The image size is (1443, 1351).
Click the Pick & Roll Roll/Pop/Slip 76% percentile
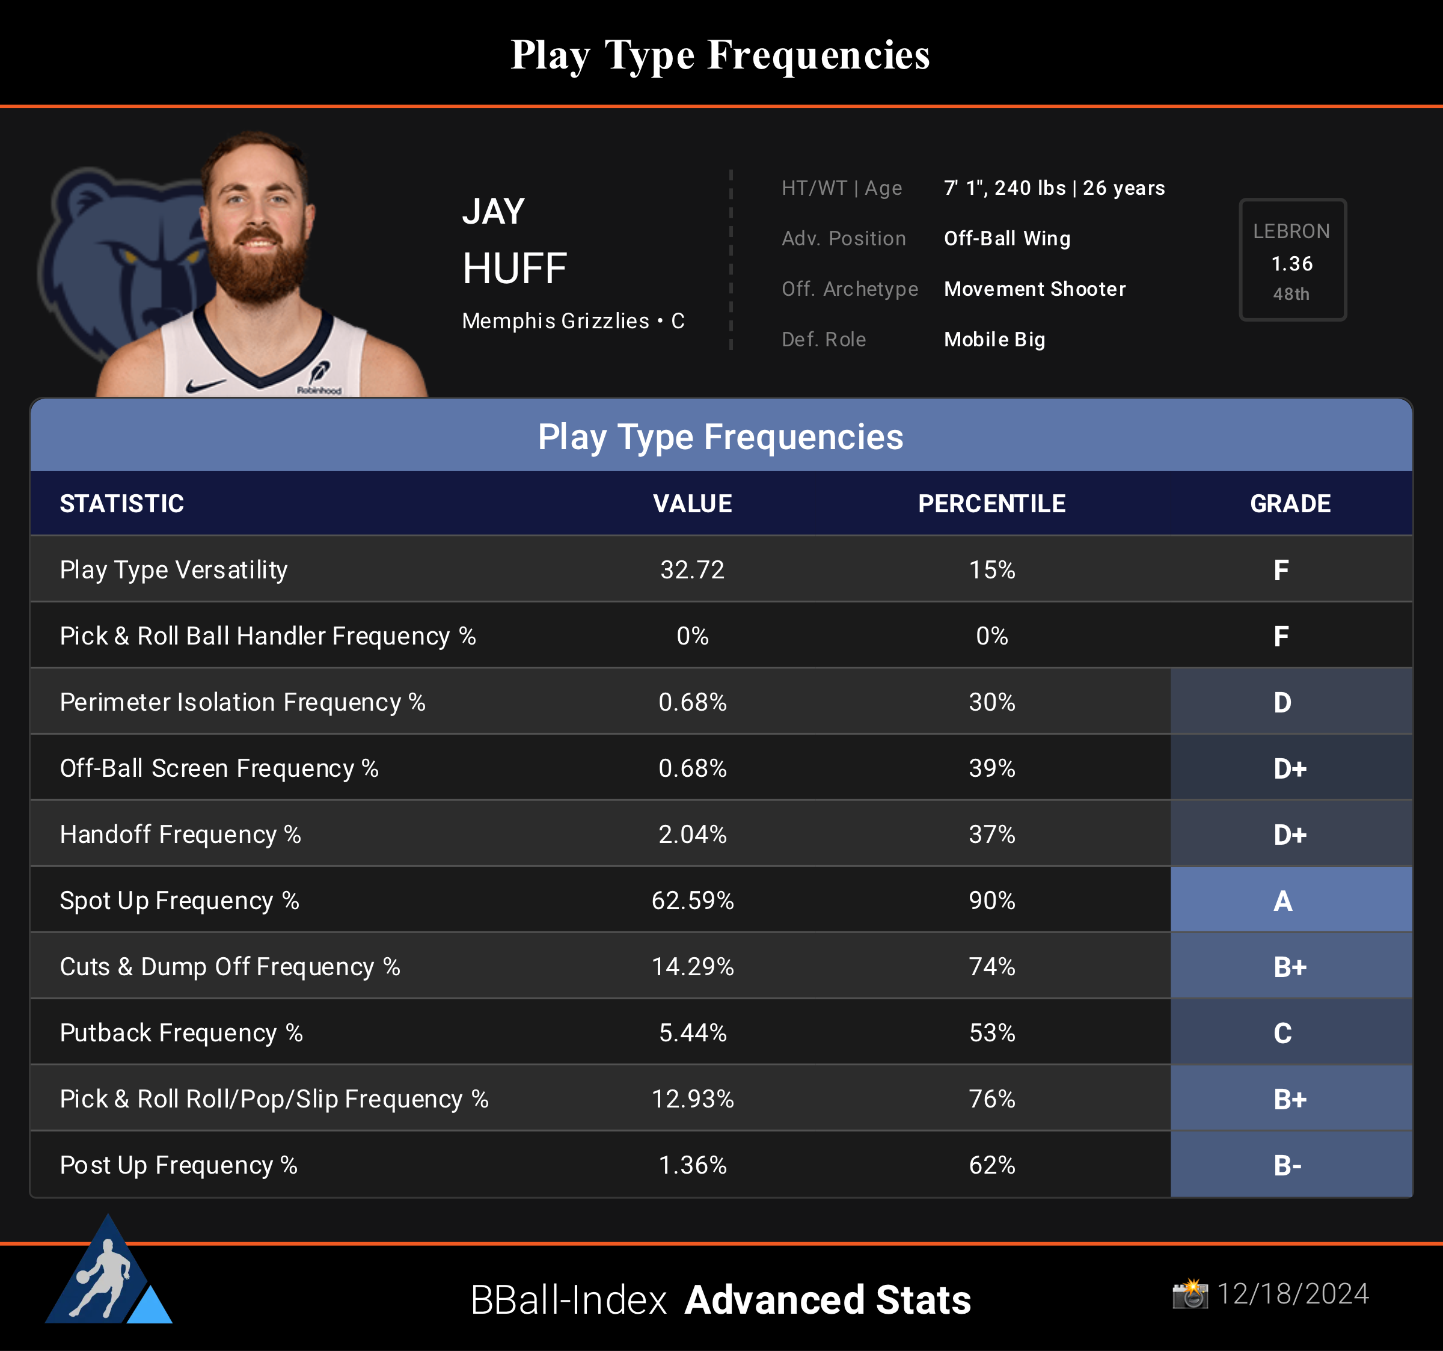click(991, 1099)
